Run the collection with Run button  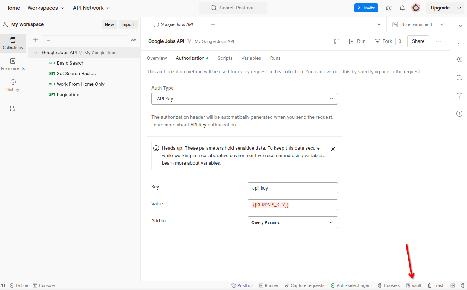(357, 41)
